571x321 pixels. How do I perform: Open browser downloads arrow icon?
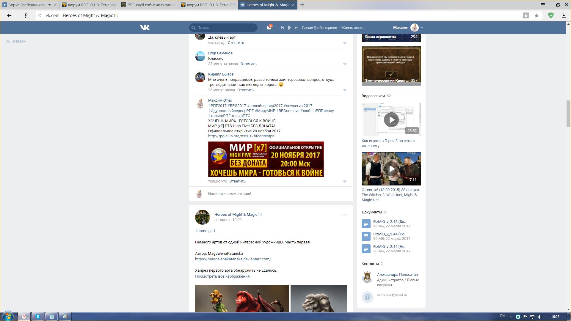564,15
